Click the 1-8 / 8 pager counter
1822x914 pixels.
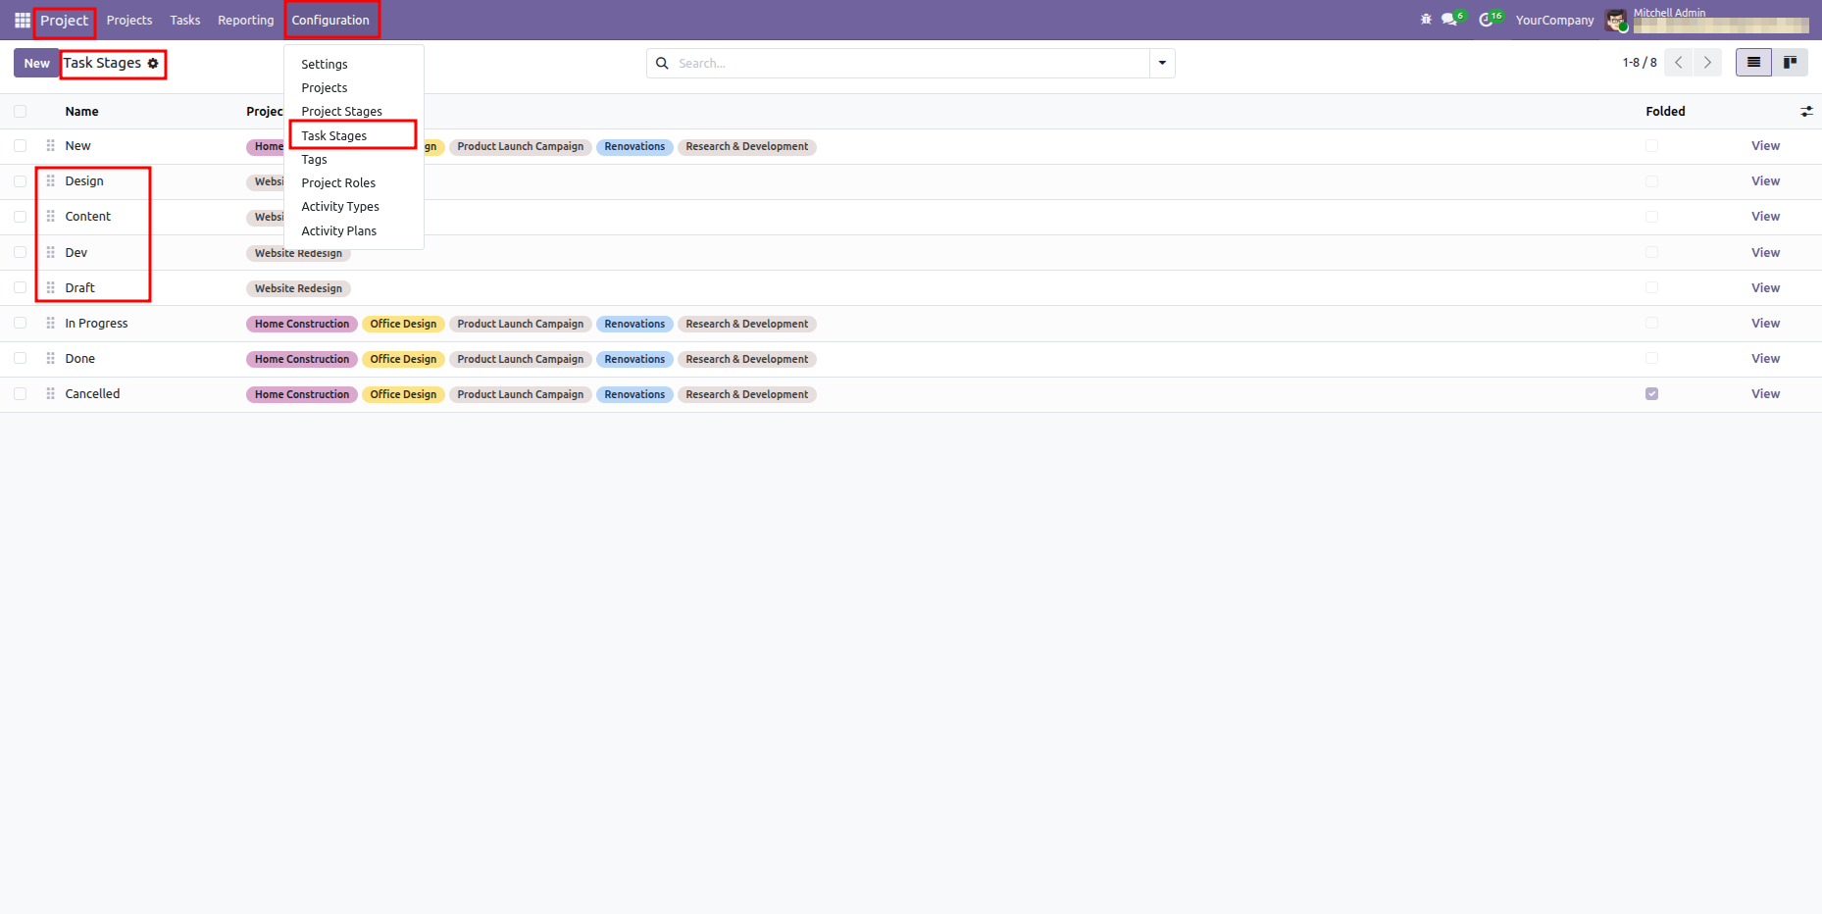(1640, 63)
